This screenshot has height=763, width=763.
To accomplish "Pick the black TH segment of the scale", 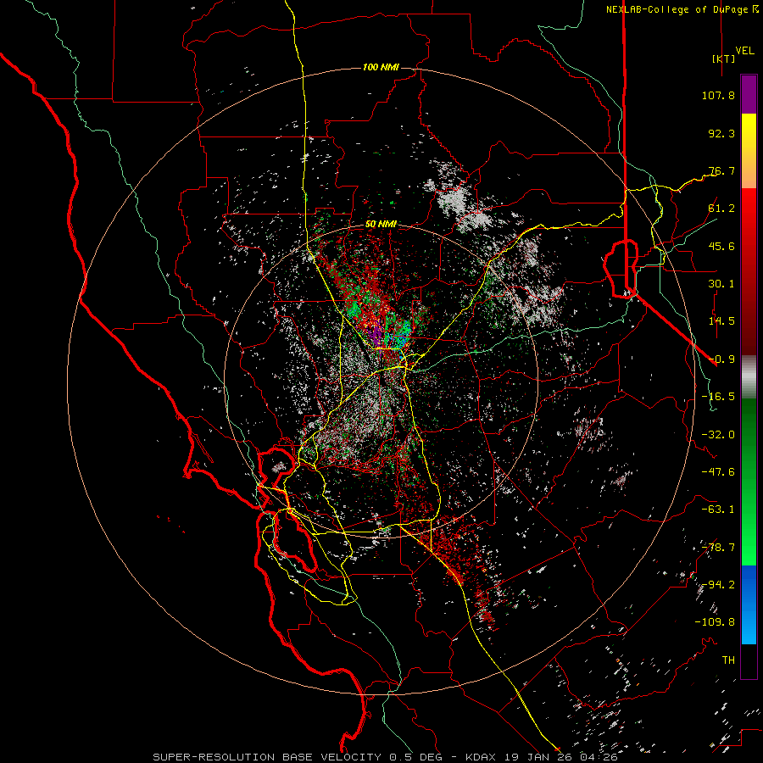I will pos(749,661).
